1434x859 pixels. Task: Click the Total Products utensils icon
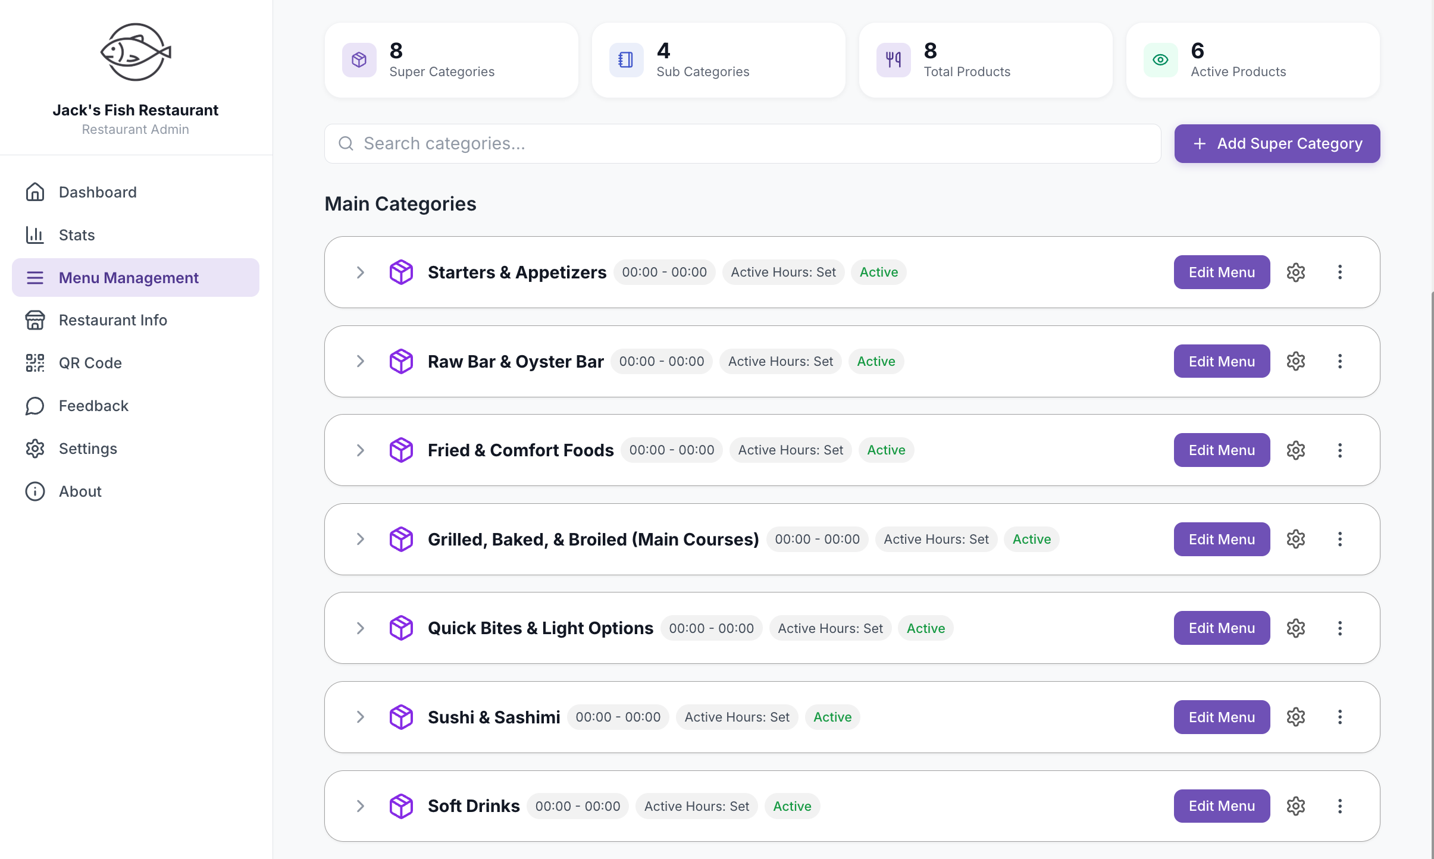point(893,60)
